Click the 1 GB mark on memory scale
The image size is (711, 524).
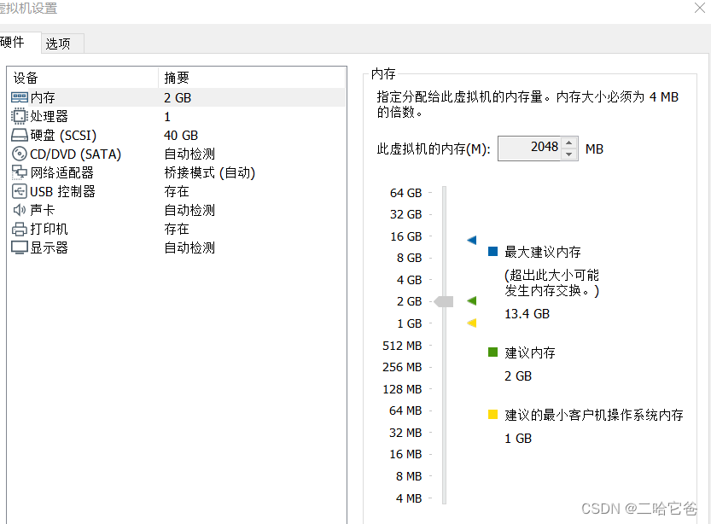(x=409, y=323)
